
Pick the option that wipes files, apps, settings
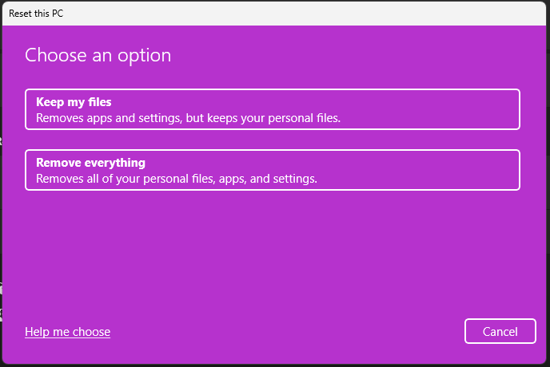point(272,170)
